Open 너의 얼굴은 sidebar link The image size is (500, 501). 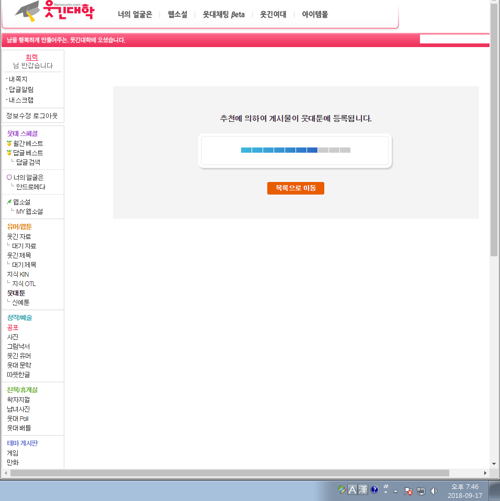tap(28, 177)
